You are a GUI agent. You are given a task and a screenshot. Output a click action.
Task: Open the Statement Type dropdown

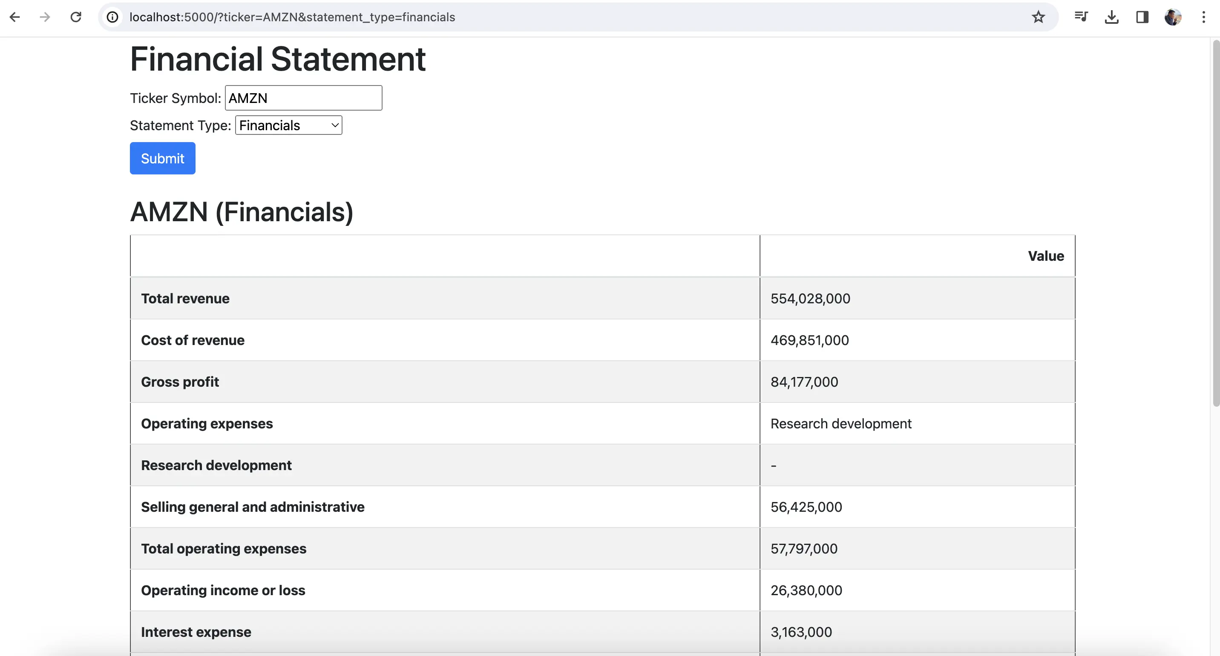pyautogui.click(x=288, y=125)
